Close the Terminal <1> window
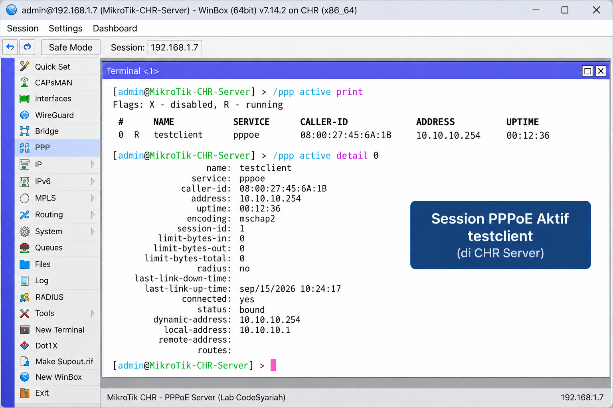 (x=601, y=71)
